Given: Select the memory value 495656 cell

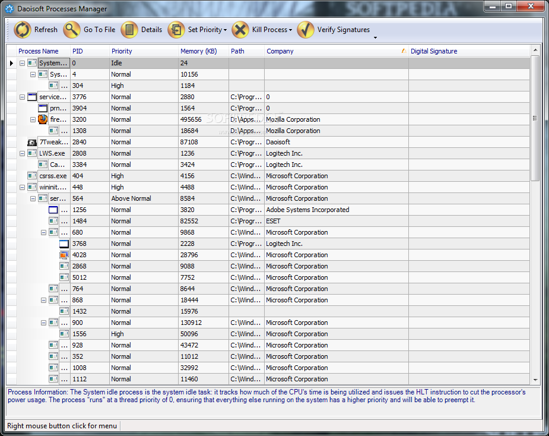Looking at the screenshot, I should point(204,119).
